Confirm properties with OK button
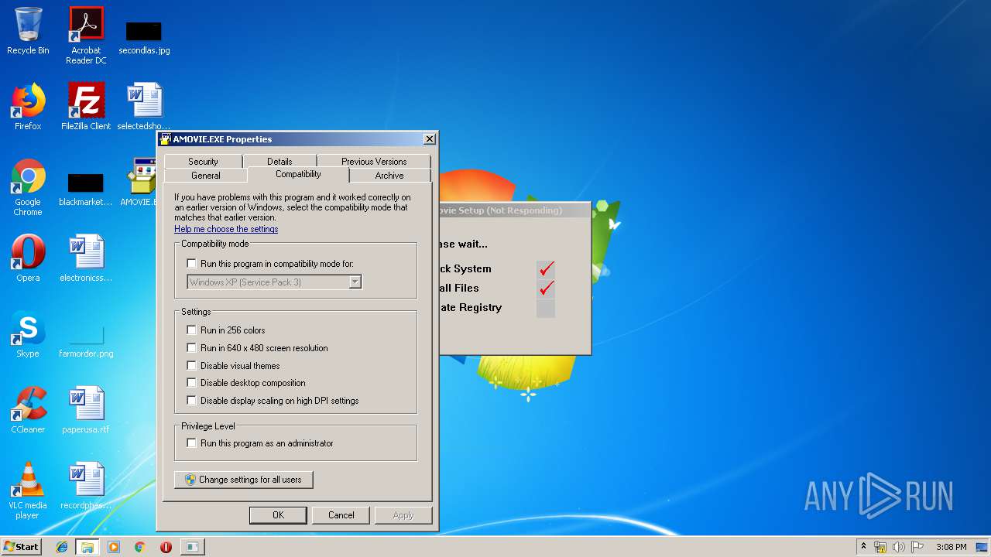Viewport: 991px width, 557px height. coord(278,515)
